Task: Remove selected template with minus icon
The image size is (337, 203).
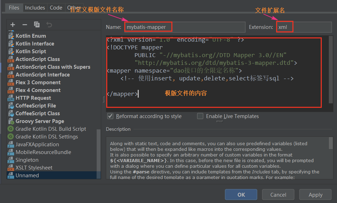Action: pyautogui.click(x=25, y=25)
